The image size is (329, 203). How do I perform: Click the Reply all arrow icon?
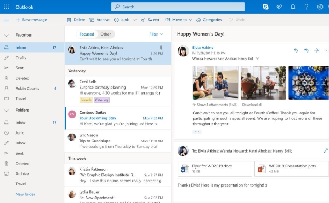tap(306, 50)
